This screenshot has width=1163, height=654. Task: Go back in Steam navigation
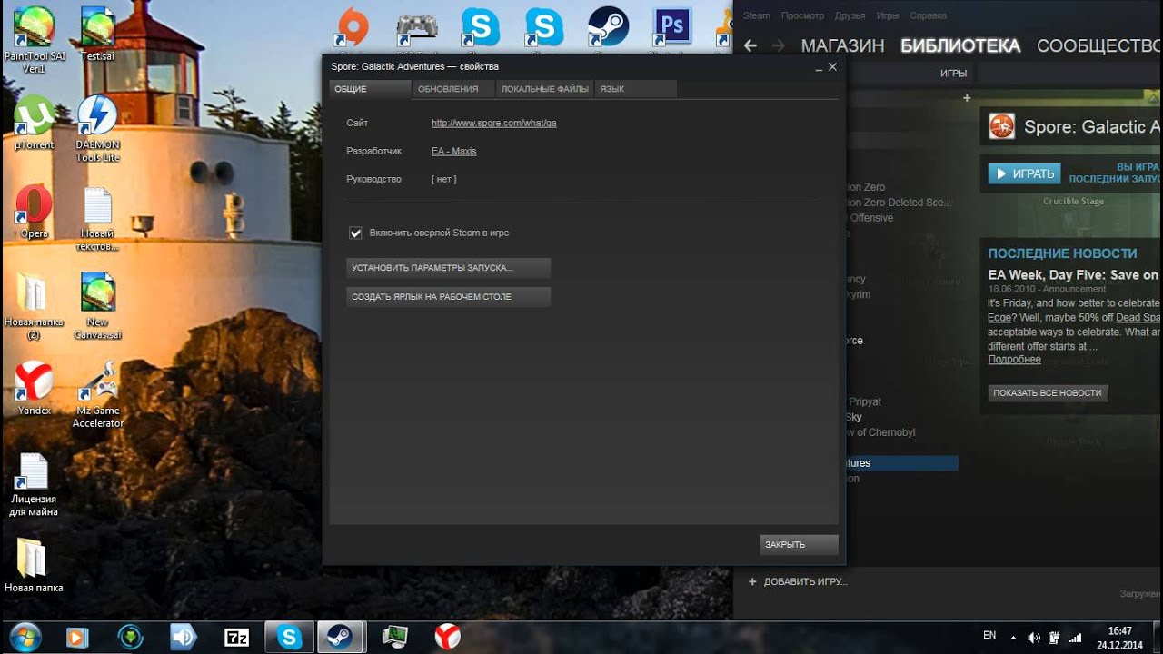[750, 45]
